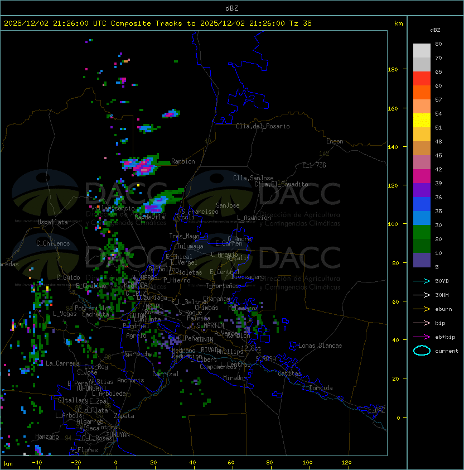Click the Lomas_Blancas place label
The image size is (464, 470).
pos(320,346)
